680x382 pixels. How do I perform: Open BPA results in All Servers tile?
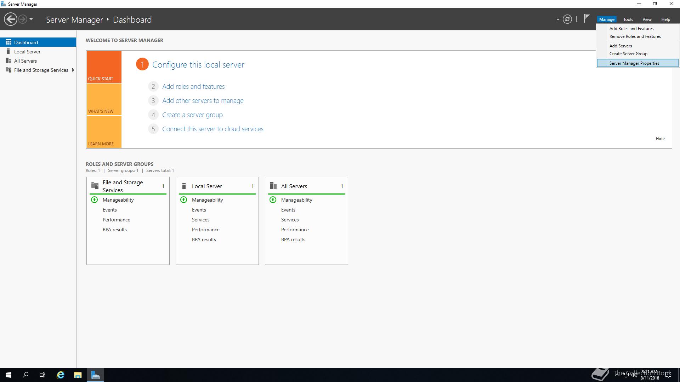point(293,239)
